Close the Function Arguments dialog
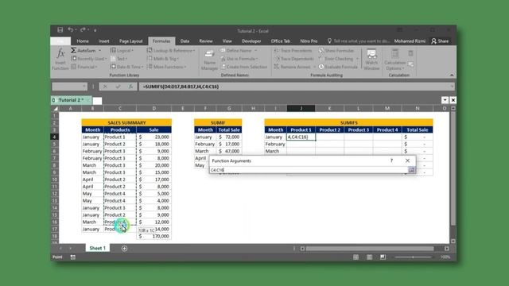 [x=407, y=160]
